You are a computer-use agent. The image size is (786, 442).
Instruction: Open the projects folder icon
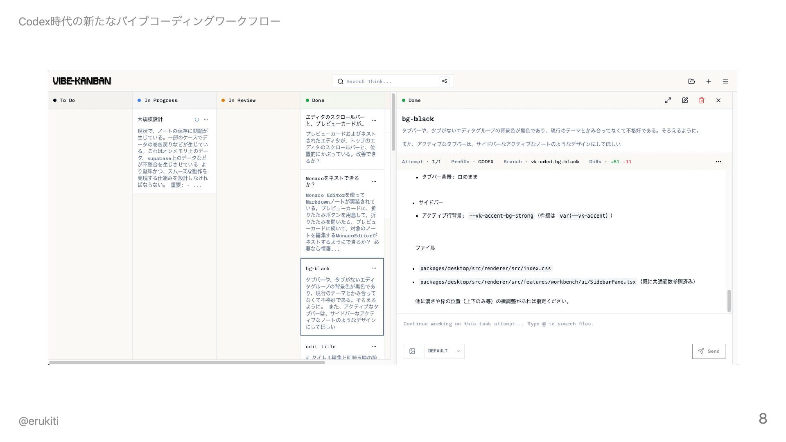point(691,81)
